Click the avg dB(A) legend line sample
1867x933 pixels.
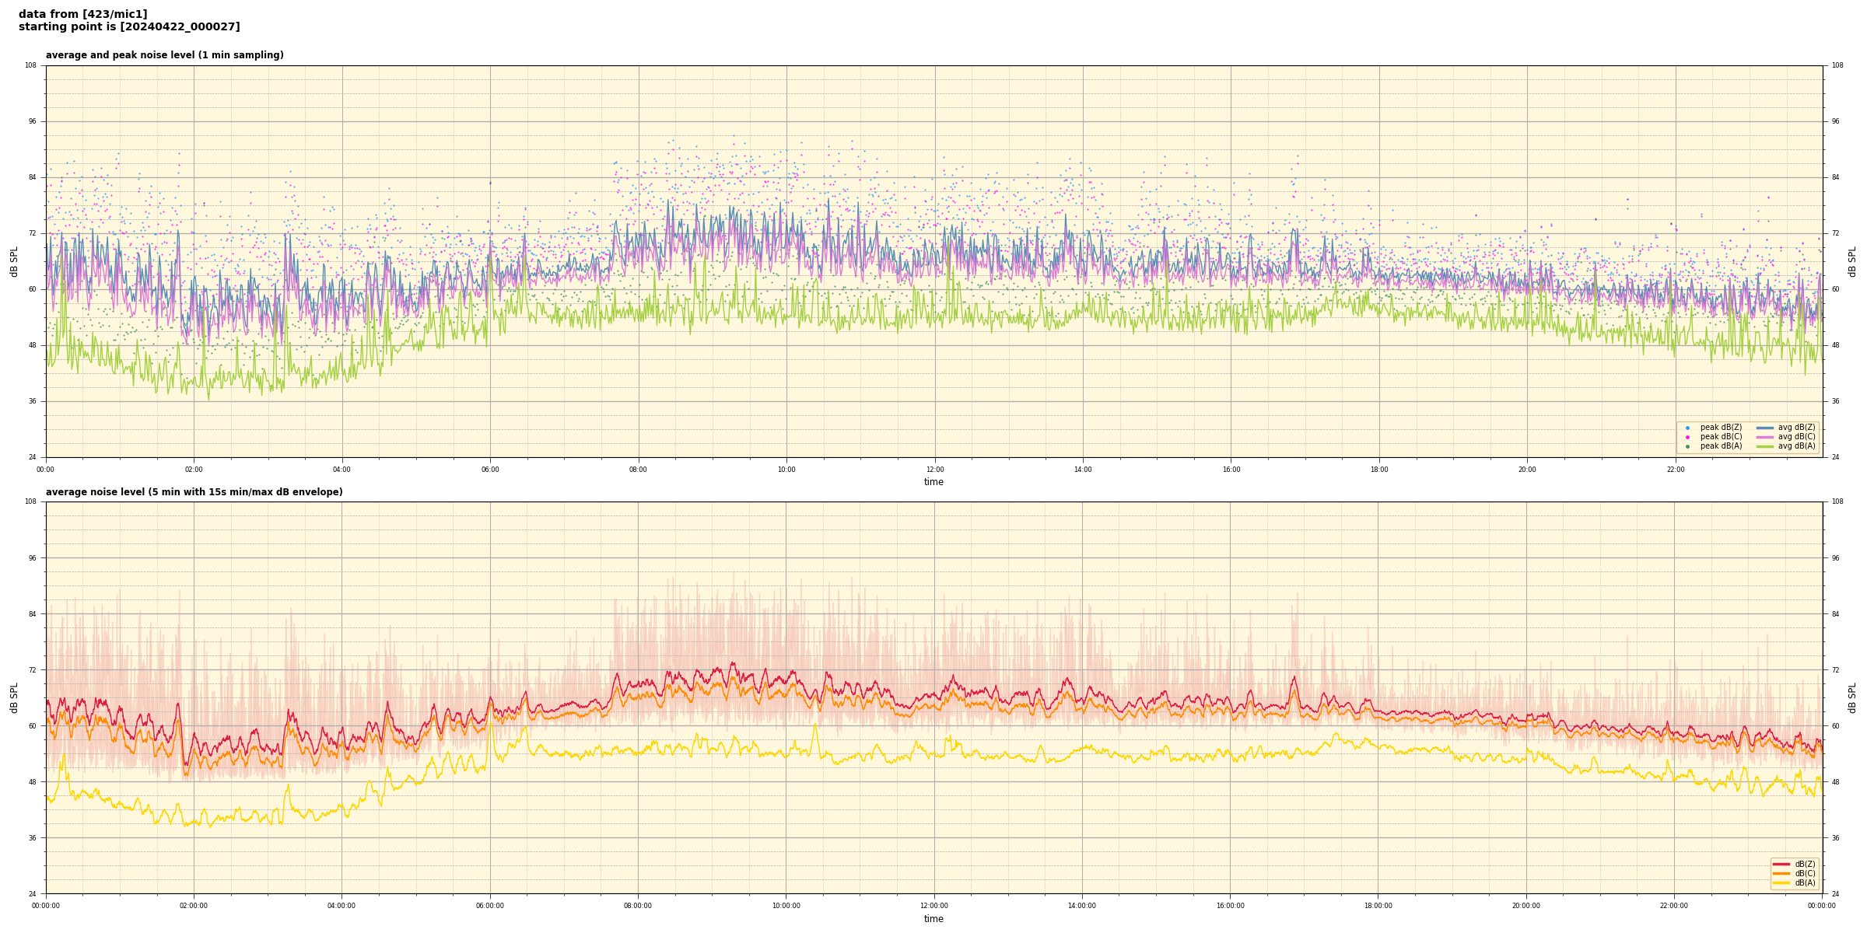tap(1765, 446)
